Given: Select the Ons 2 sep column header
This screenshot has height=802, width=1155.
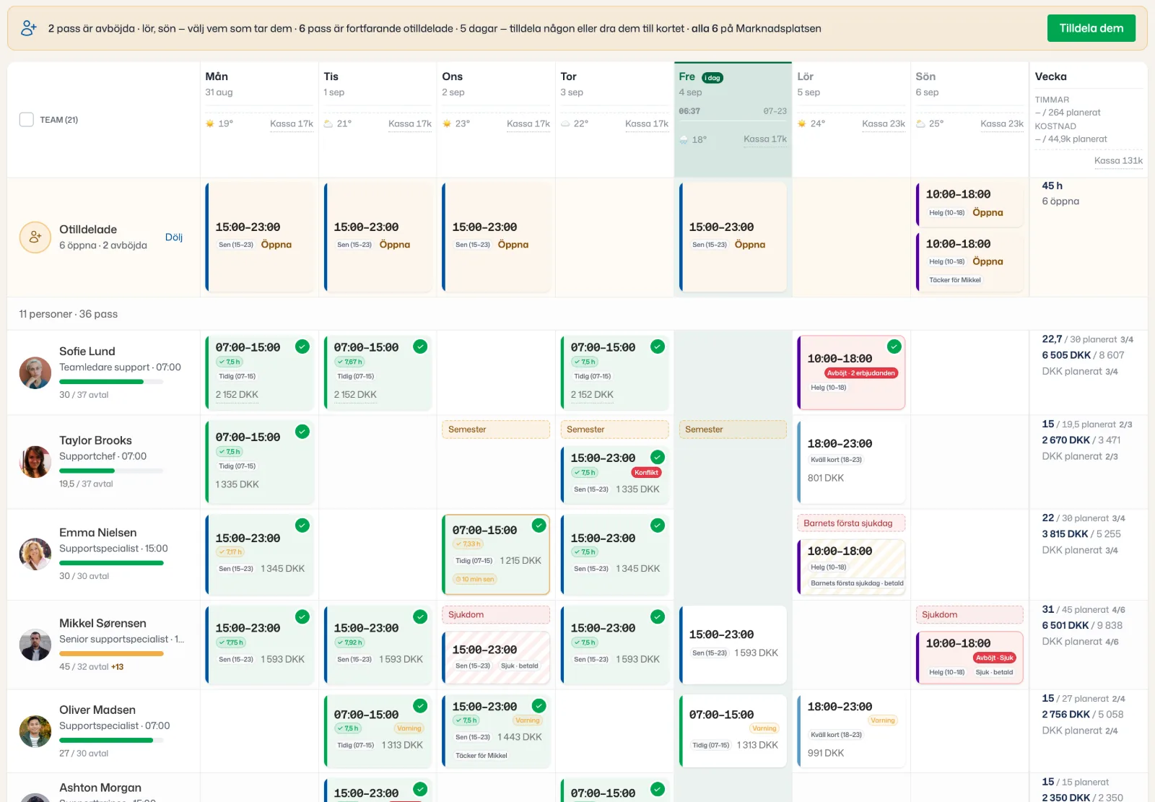Looking at the screenshot, I should (495, 84).
